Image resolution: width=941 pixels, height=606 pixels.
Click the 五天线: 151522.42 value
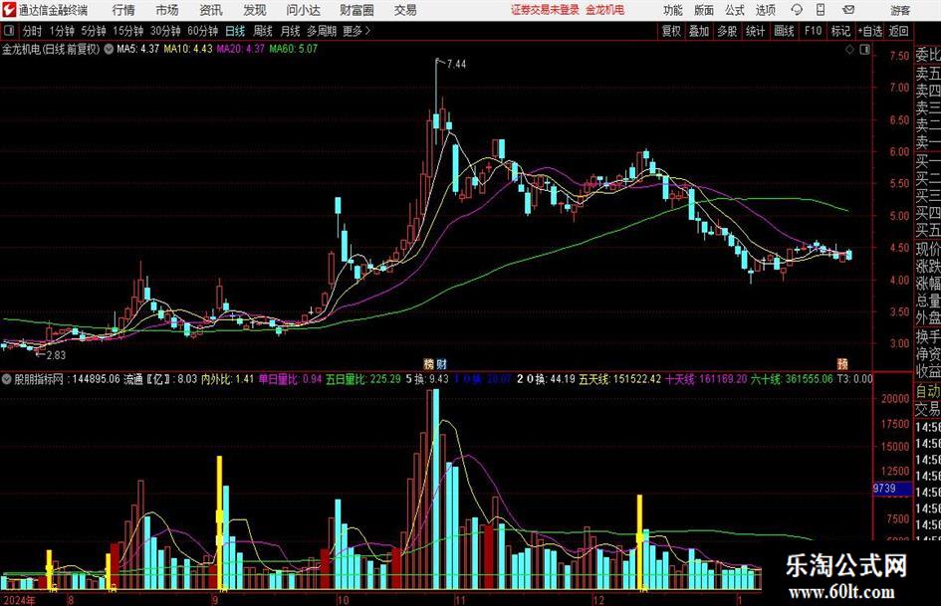(x=618, y=379)
